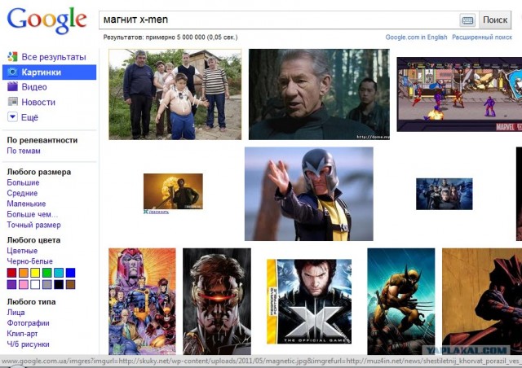Open the X-Men comic team artwork thumbnail
This screenshot has height=368, width=522.
(x=142, y=301)
